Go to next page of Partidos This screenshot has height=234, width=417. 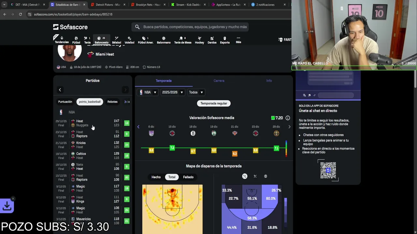[125, 90]
